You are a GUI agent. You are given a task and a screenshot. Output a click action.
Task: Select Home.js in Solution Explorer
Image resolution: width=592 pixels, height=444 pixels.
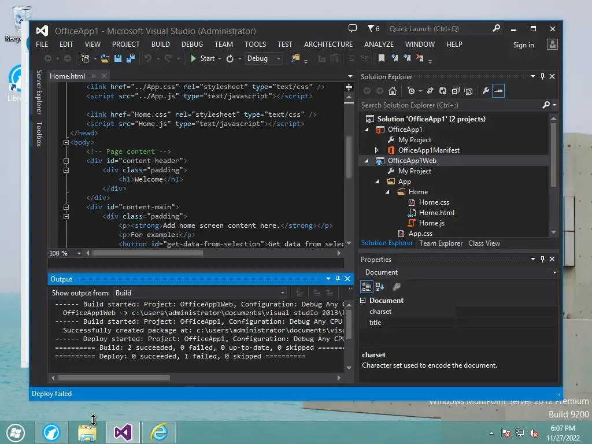[x=431, y=223]
